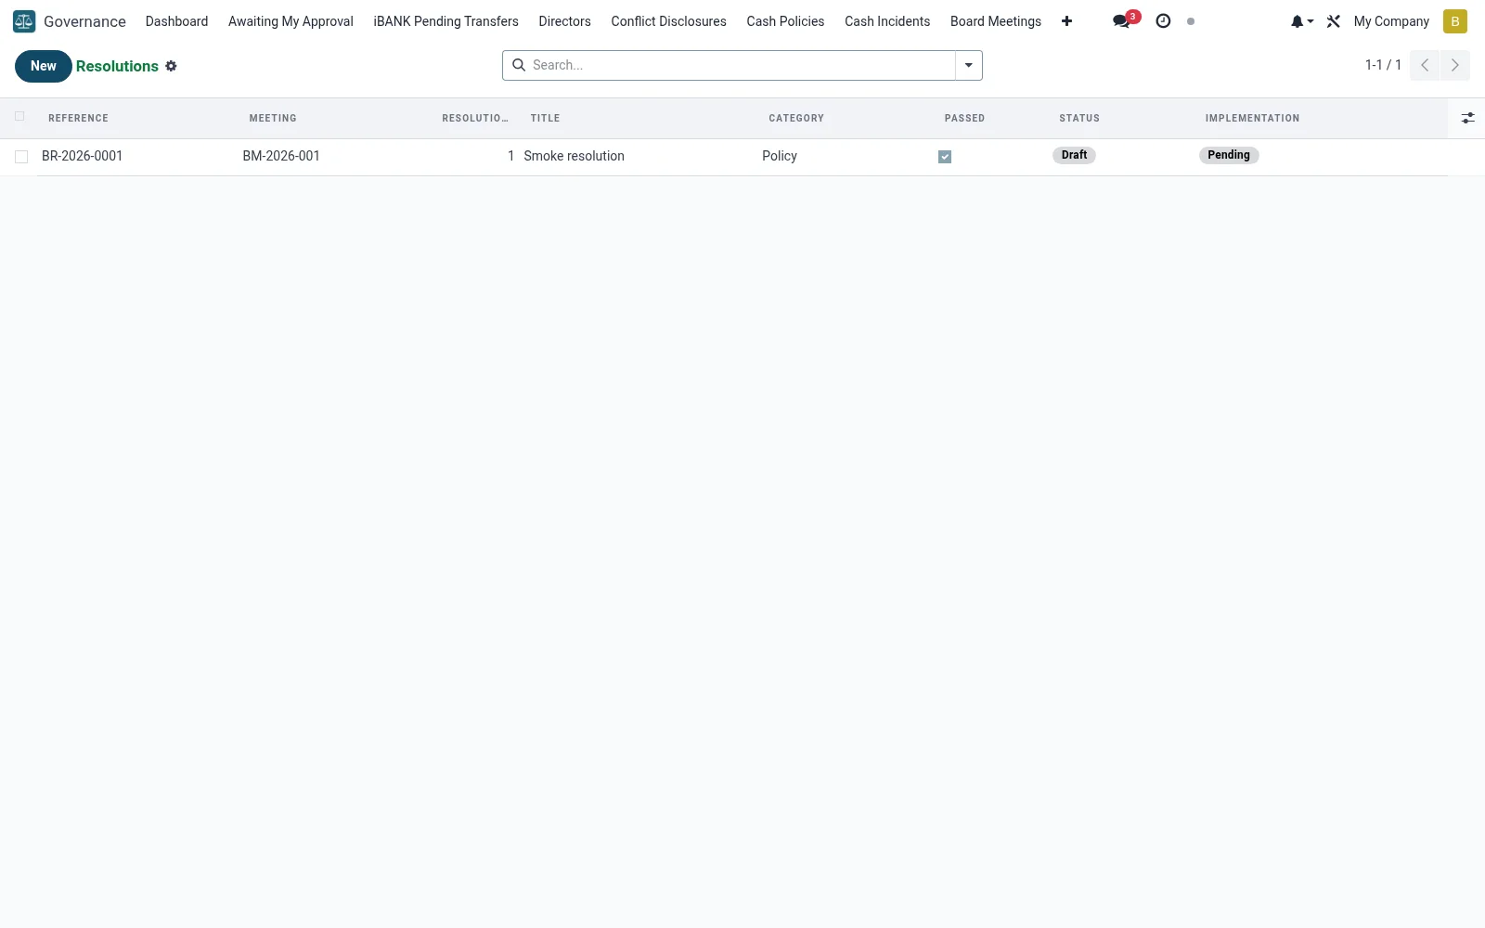Image resolution: width=1485 pixels, height=928 pixels.
Task: Open the conversations messages icon
Action: click(1122, 21)
